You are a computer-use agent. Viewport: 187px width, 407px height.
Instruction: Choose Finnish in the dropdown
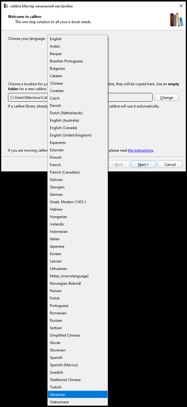coord(78,157)
